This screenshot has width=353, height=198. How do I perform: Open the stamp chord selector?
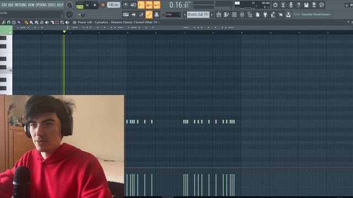click(x=14, y=22)
